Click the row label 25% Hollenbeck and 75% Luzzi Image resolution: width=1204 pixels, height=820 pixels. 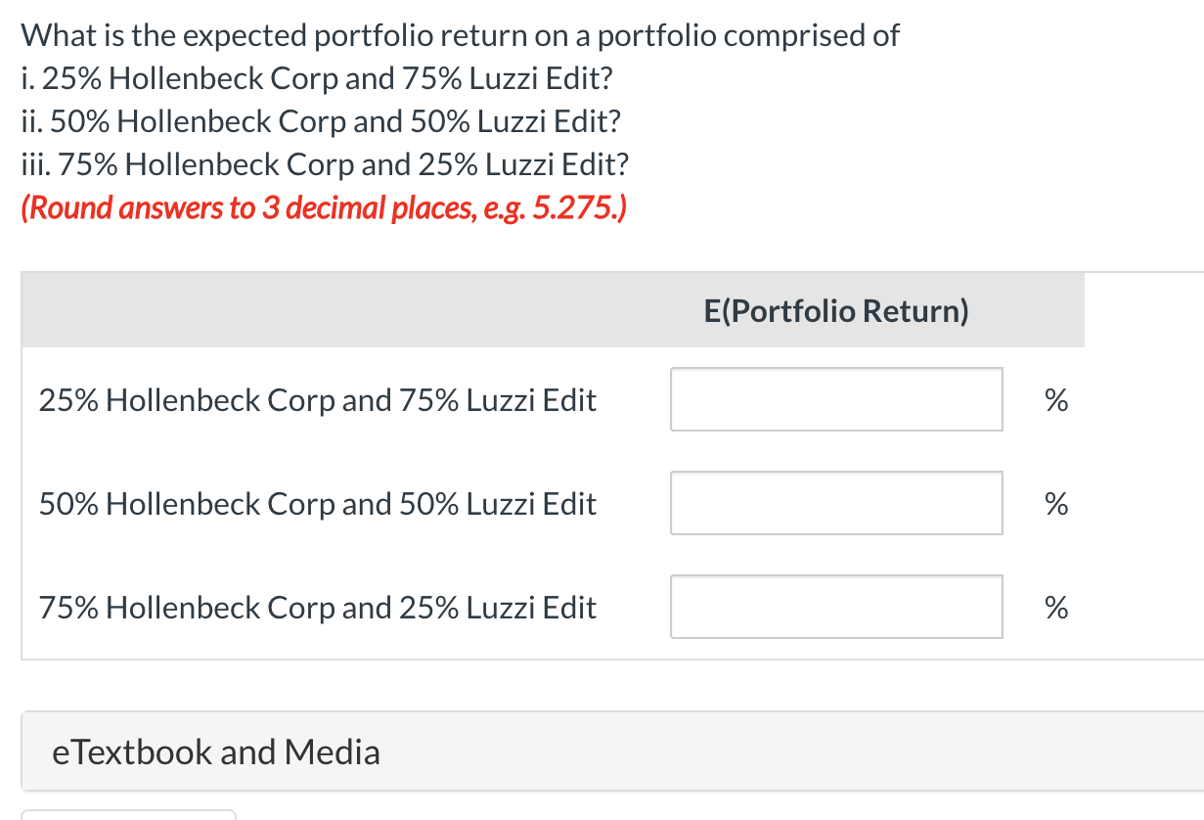click(317, 399)
